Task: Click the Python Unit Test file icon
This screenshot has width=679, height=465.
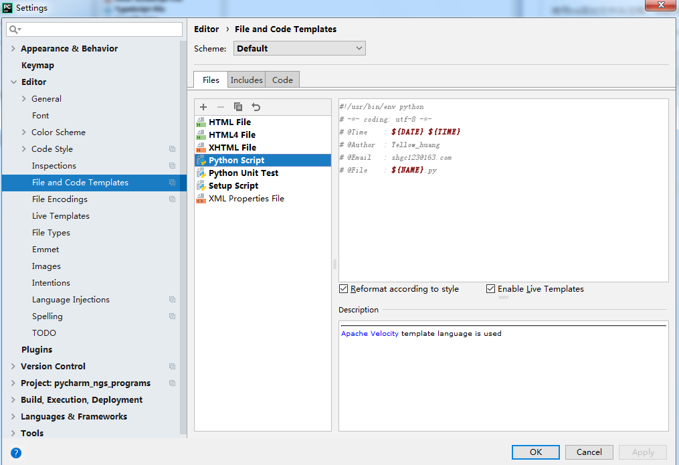Action: coord(201,173)
